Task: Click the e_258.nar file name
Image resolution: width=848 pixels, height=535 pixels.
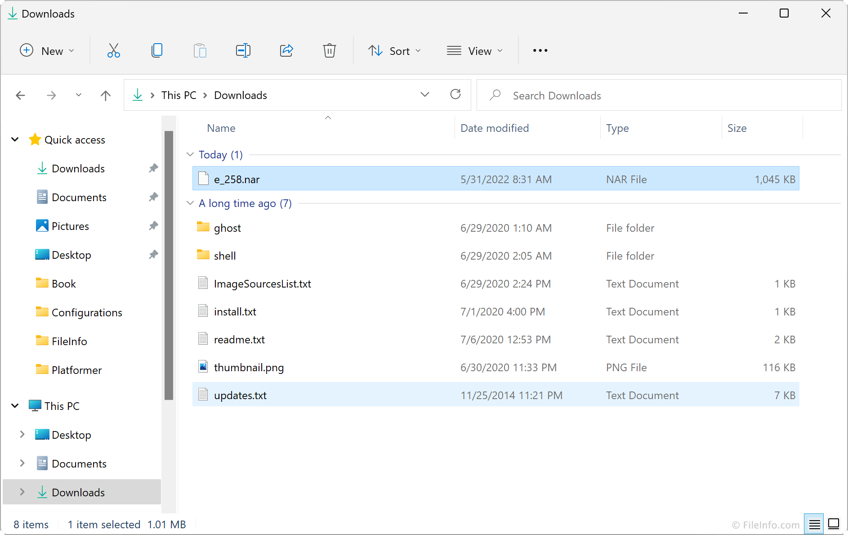Action: 237,179
